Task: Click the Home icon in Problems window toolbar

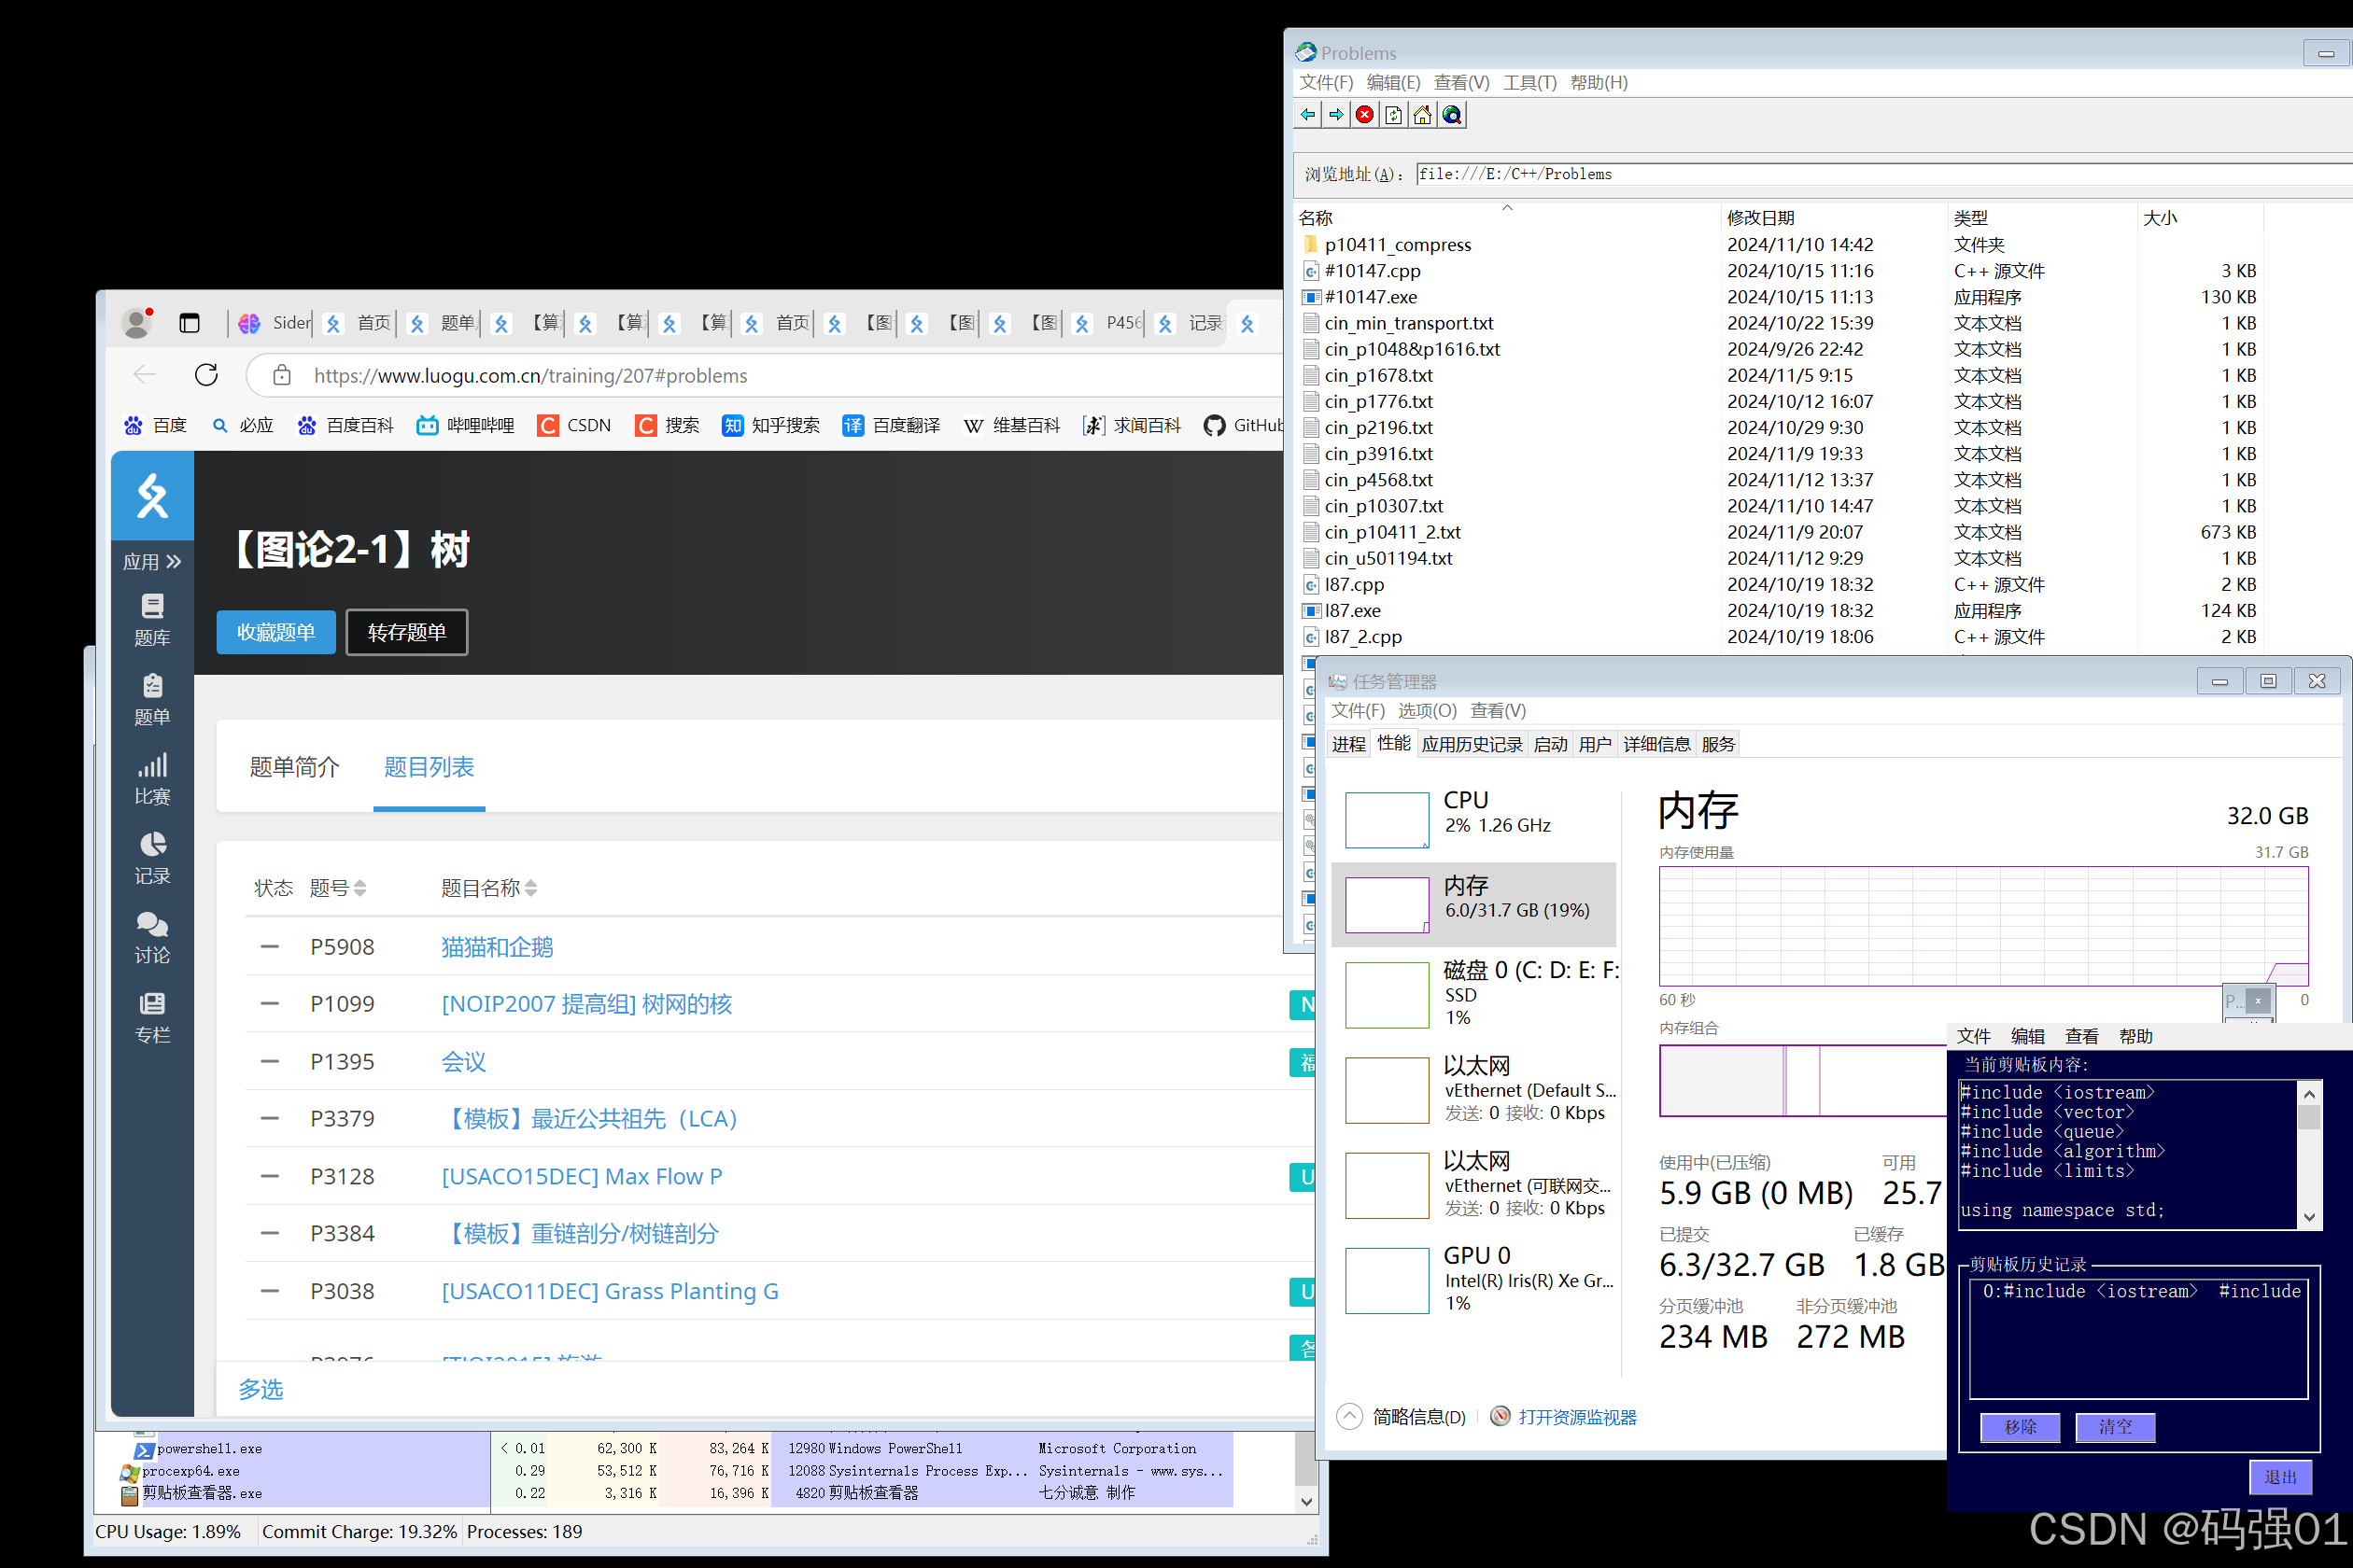Action: point(1421,114)
